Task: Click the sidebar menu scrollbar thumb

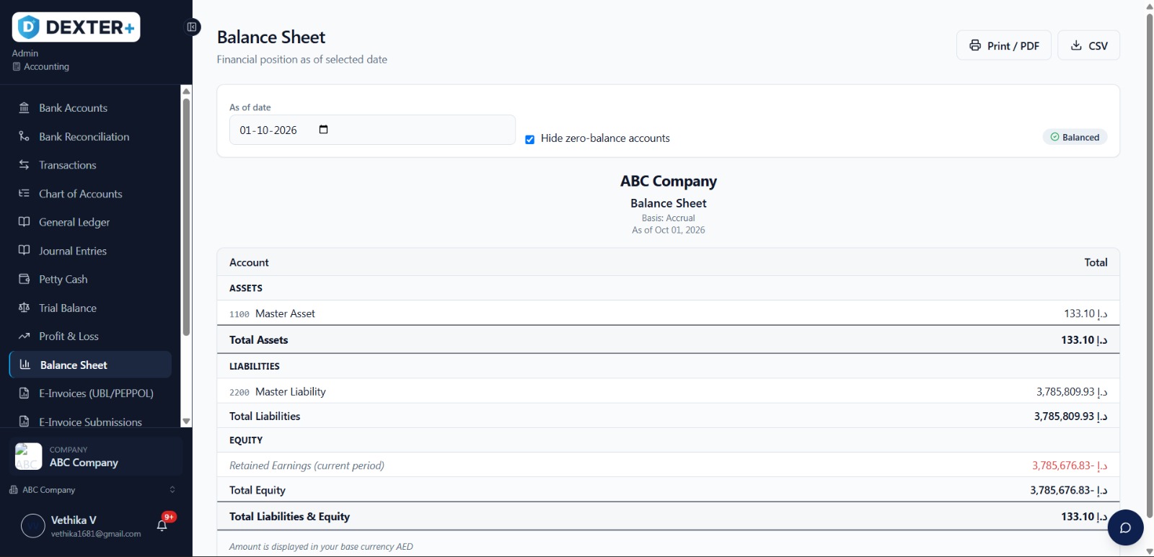Action: tap(186, 216)
